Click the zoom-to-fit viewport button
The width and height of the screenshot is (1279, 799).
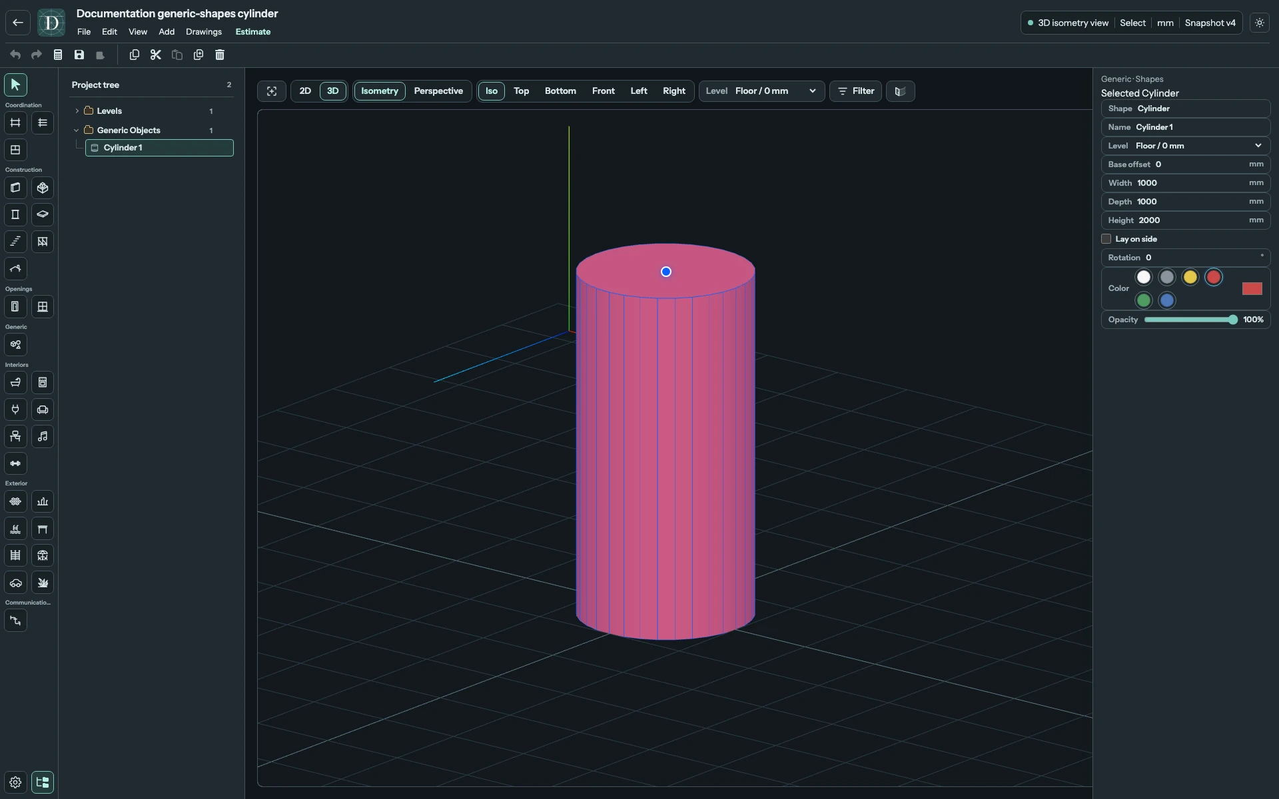(272, 91)
